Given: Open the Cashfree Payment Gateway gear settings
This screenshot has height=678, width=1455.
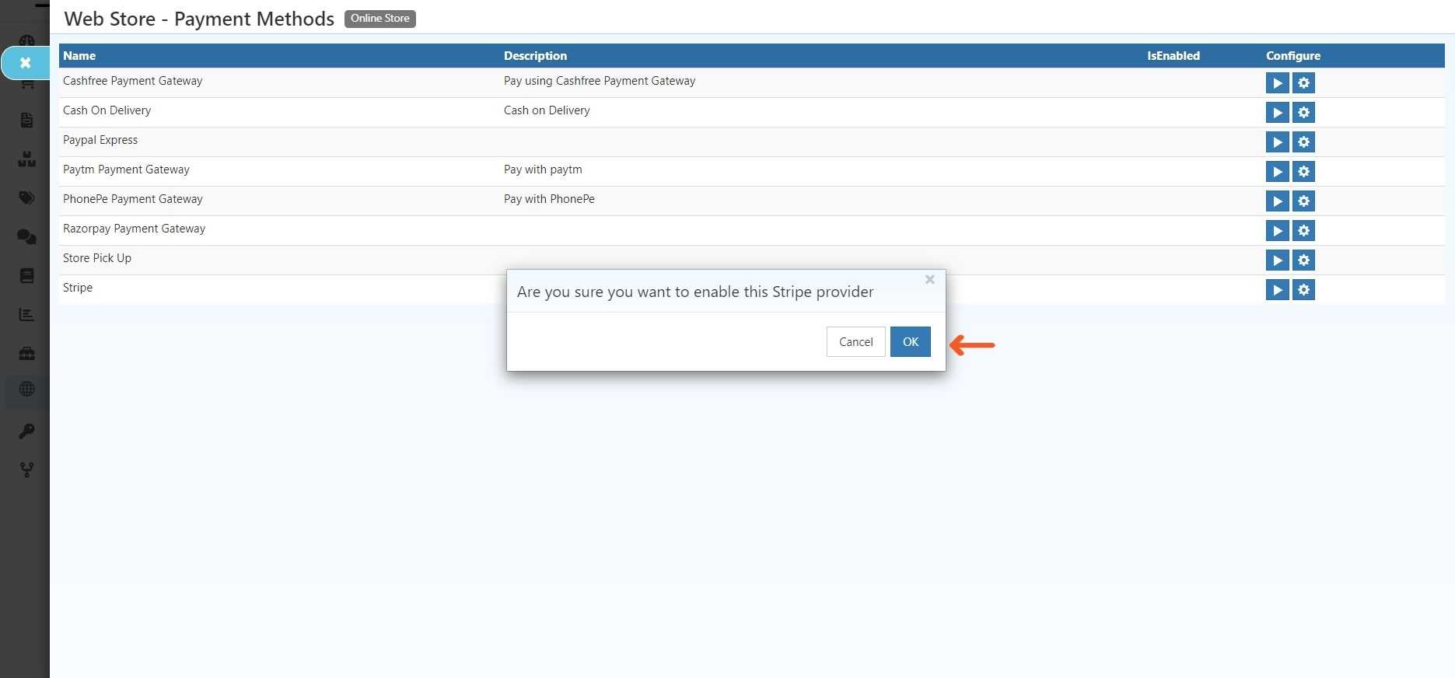Looking at the screenshot, I should click(1303, 82).
